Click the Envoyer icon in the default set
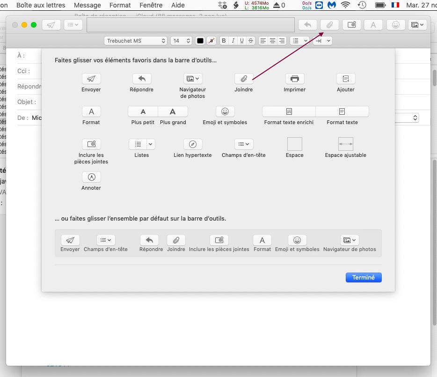The height and width of the screenshot is (377, 437). tap(70, 240)
